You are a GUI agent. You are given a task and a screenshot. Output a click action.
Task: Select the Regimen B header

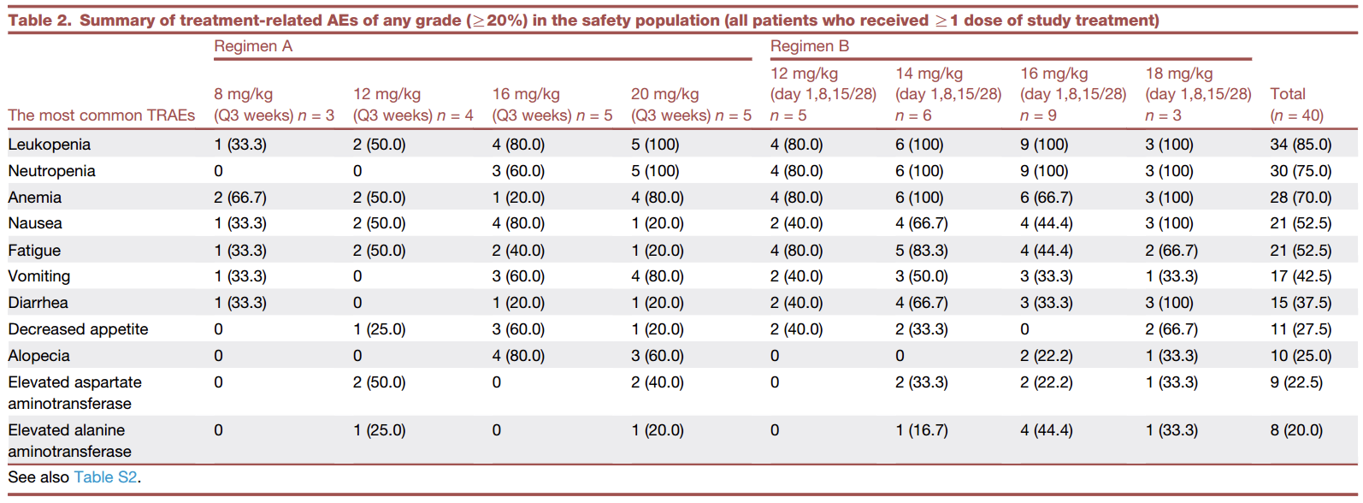[809, 46]
